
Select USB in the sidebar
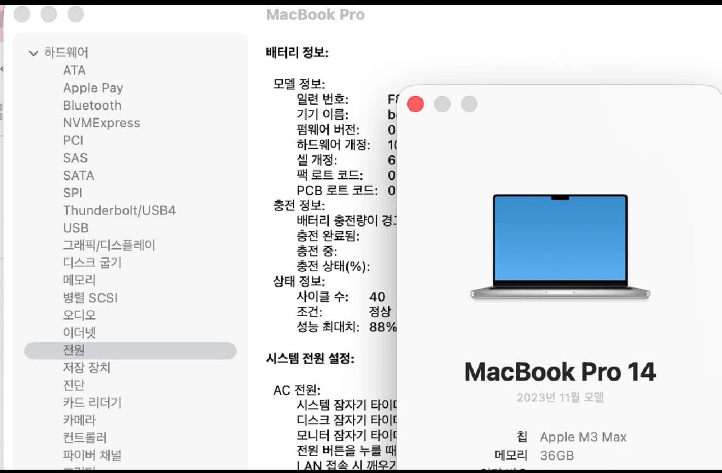(76, 228)
